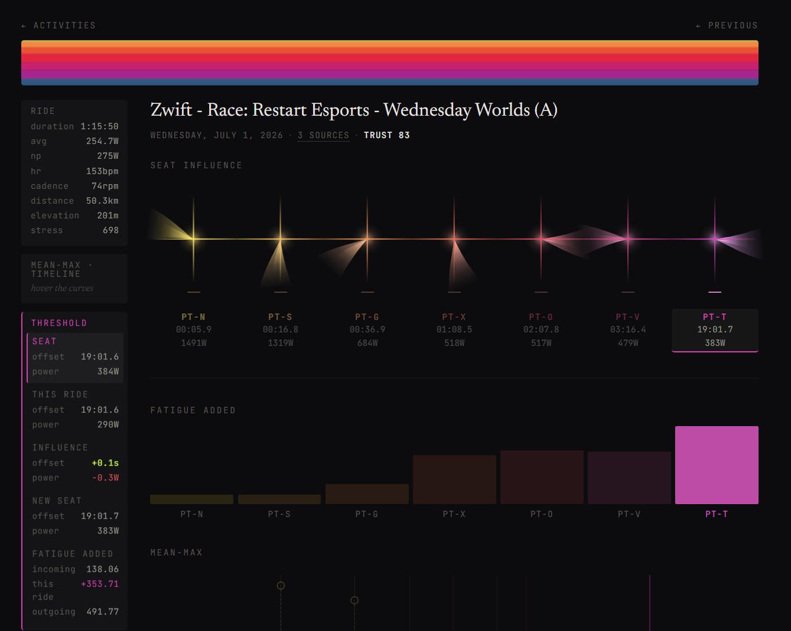Go back to Activities link
Screen dimensions: 791x631
[58, 25]
